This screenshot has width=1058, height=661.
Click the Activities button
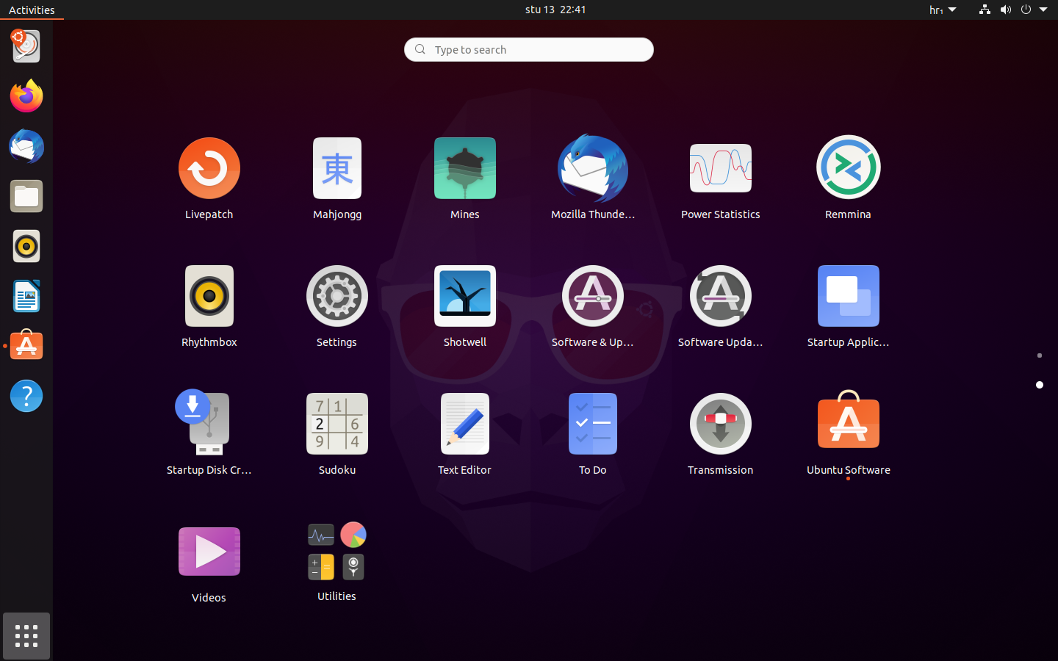coord(32,10)
